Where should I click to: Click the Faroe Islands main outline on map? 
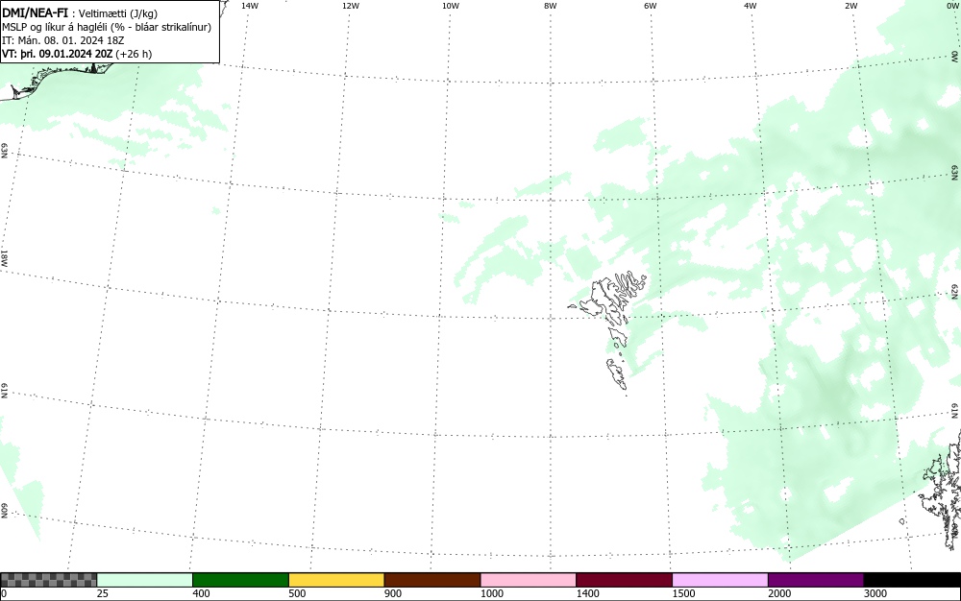pos(613,300)
